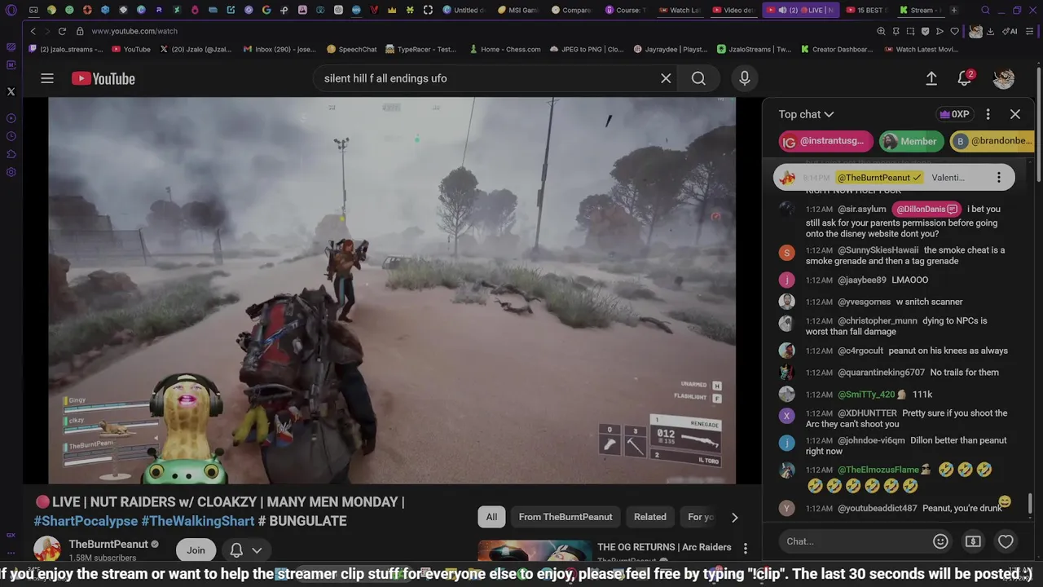Go to the YouTube home logo
The image size is (1043, 587).
(103, 78)
